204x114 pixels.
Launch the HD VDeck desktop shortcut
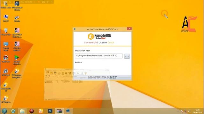(6, 73)
